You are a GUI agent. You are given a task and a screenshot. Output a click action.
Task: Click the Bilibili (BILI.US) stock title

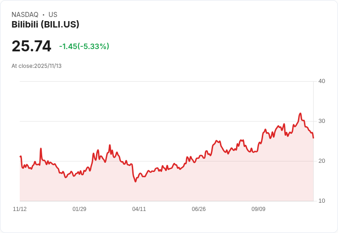tap(45, 24)
